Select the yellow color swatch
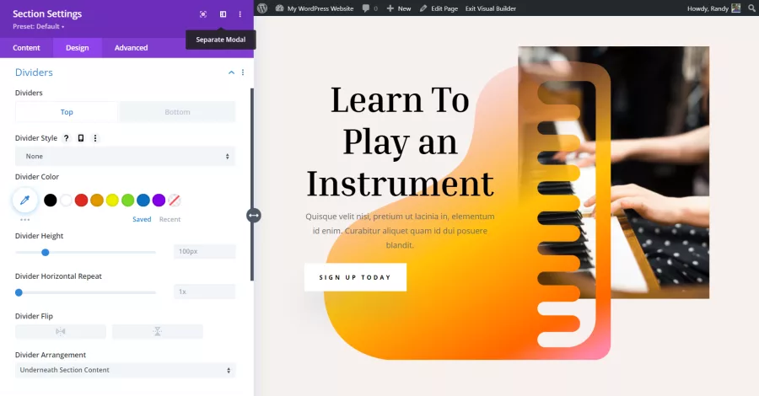759x396 pixels. point(112,200)
